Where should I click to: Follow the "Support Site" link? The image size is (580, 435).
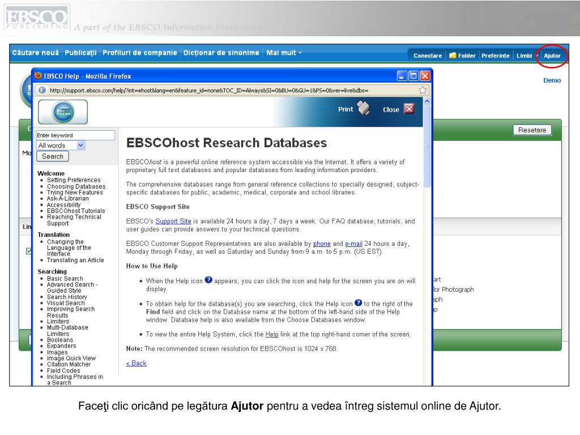point(173,221)
